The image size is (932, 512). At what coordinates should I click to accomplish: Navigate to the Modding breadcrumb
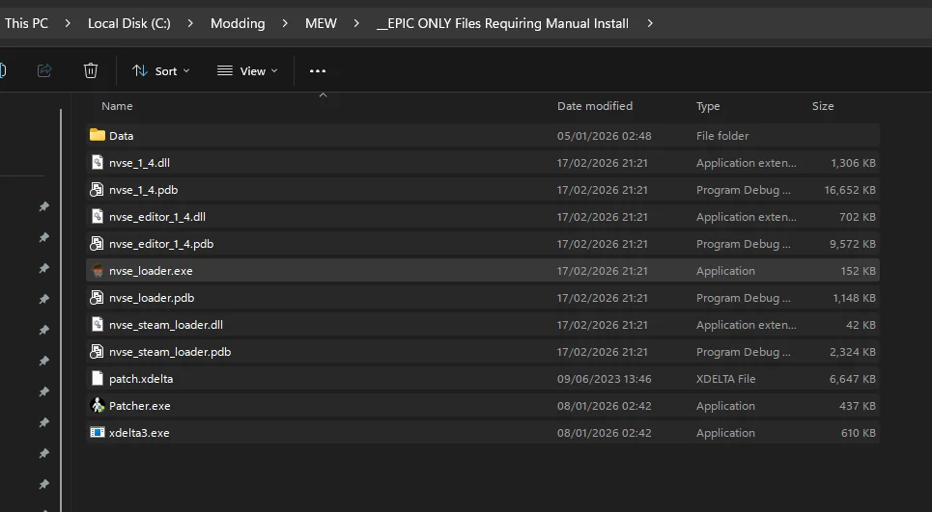[238, 23]
